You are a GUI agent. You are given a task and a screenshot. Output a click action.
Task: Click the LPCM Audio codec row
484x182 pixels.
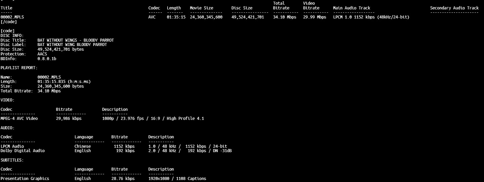12,146
